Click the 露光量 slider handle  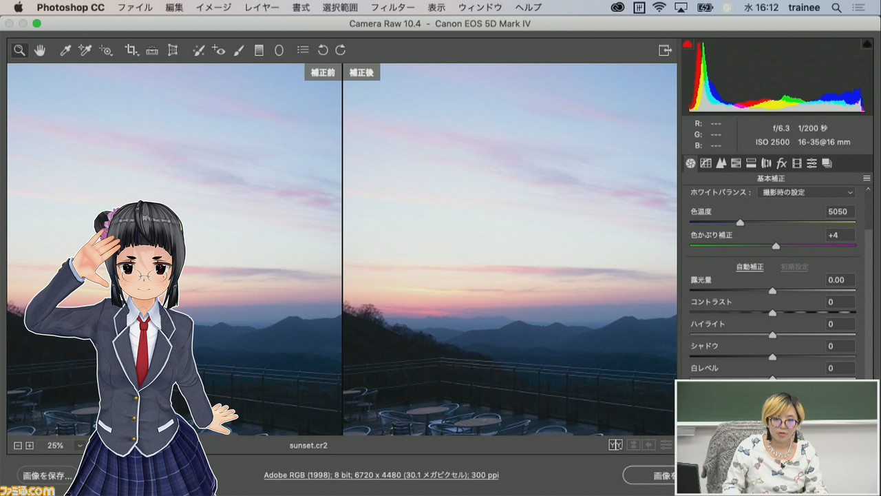pyautogui.click(x=772, y=291)
